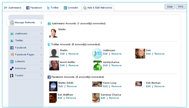Click Martin Smith's Facebook photo

53,86
